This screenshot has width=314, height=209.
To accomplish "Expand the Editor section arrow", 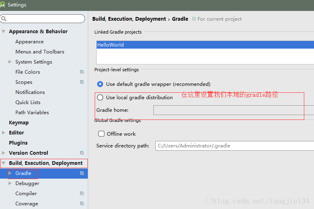I will click(x=3, y=133).
